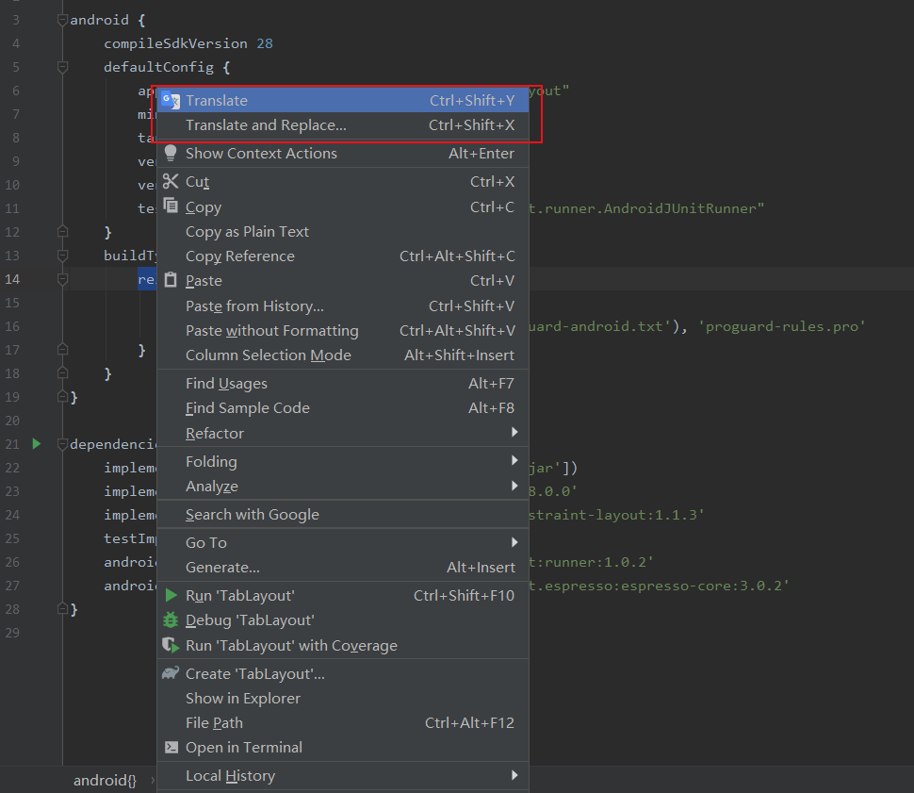Click the lightbulb context actions icon
Screen dimensions: 914x793
pos(171,153)
